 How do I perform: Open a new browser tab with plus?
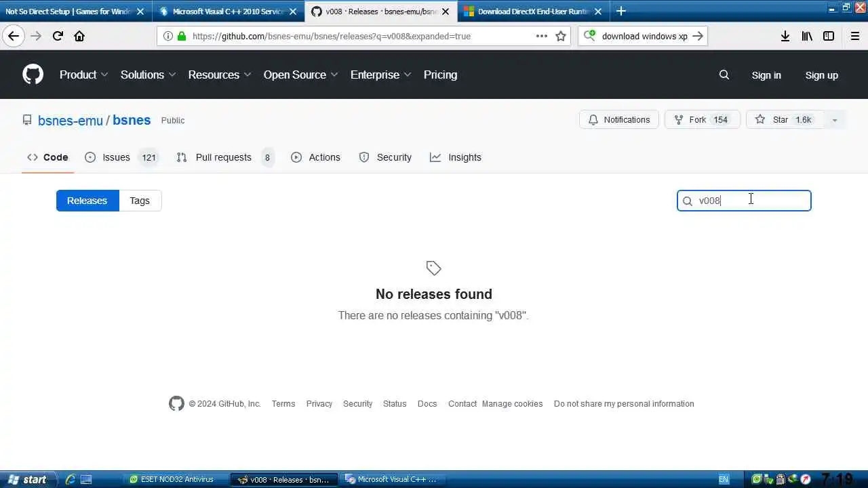pyautogui.click(x=621, y=11)
